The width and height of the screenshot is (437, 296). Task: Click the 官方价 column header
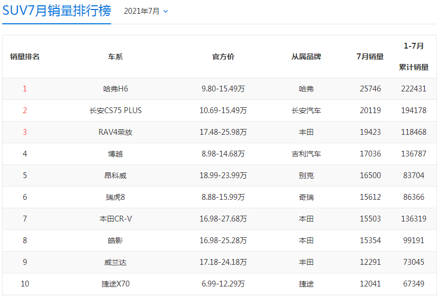223,57
